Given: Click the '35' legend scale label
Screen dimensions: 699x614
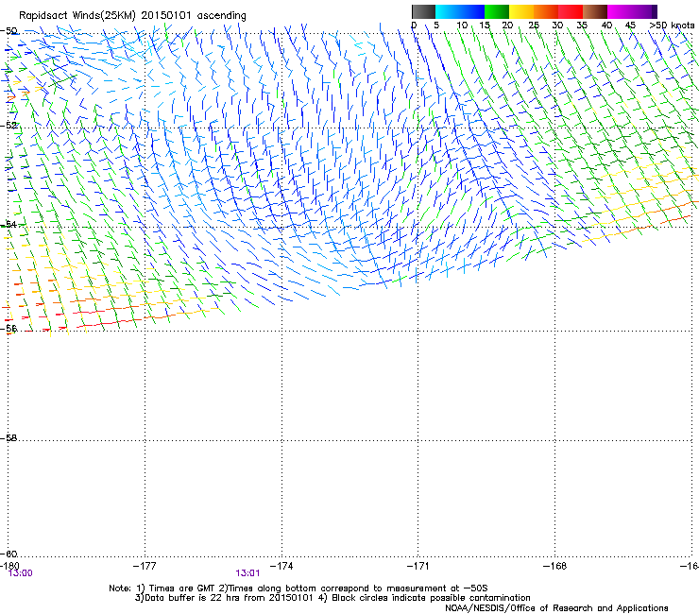Looking at the screenshot, I should click(582, 26).
